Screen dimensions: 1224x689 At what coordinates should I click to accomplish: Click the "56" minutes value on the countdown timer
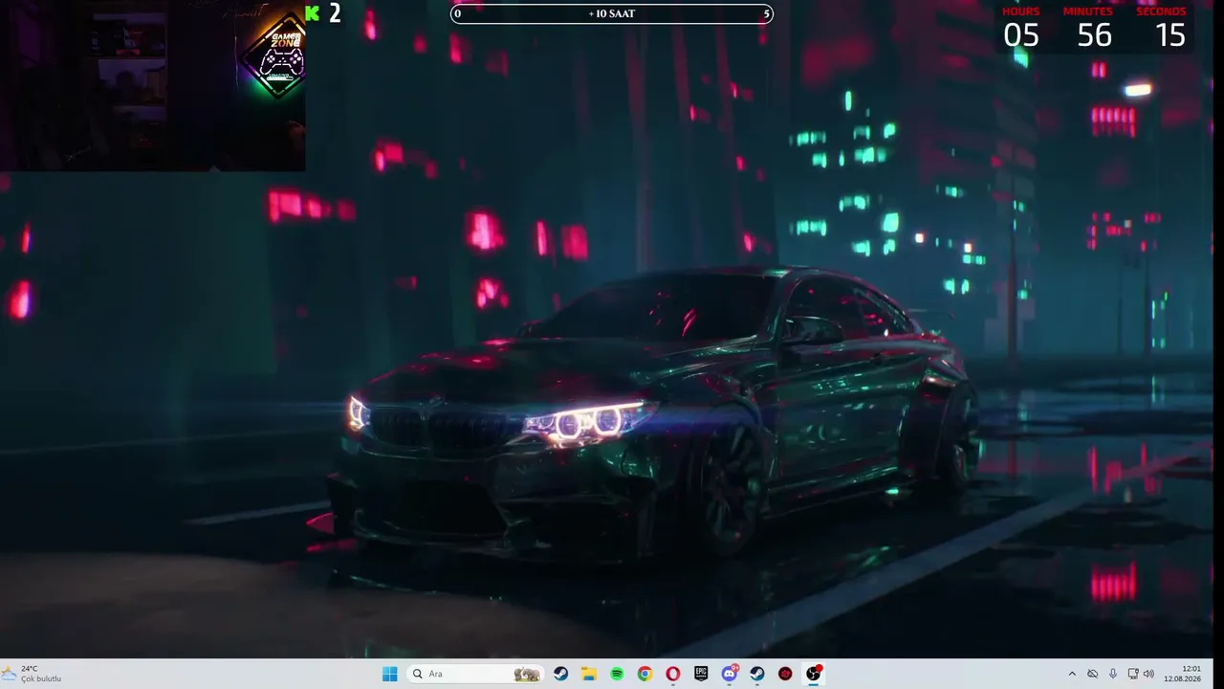[1094, 35]
